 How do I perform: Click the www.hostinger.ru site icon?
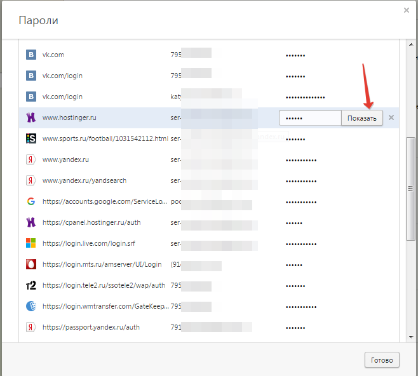pos(31,117)
